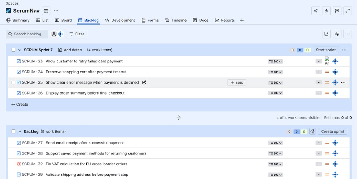Open the backlog more actions ellipsis in toolbar
Screen dimensions: 357x179
(347, 34)
